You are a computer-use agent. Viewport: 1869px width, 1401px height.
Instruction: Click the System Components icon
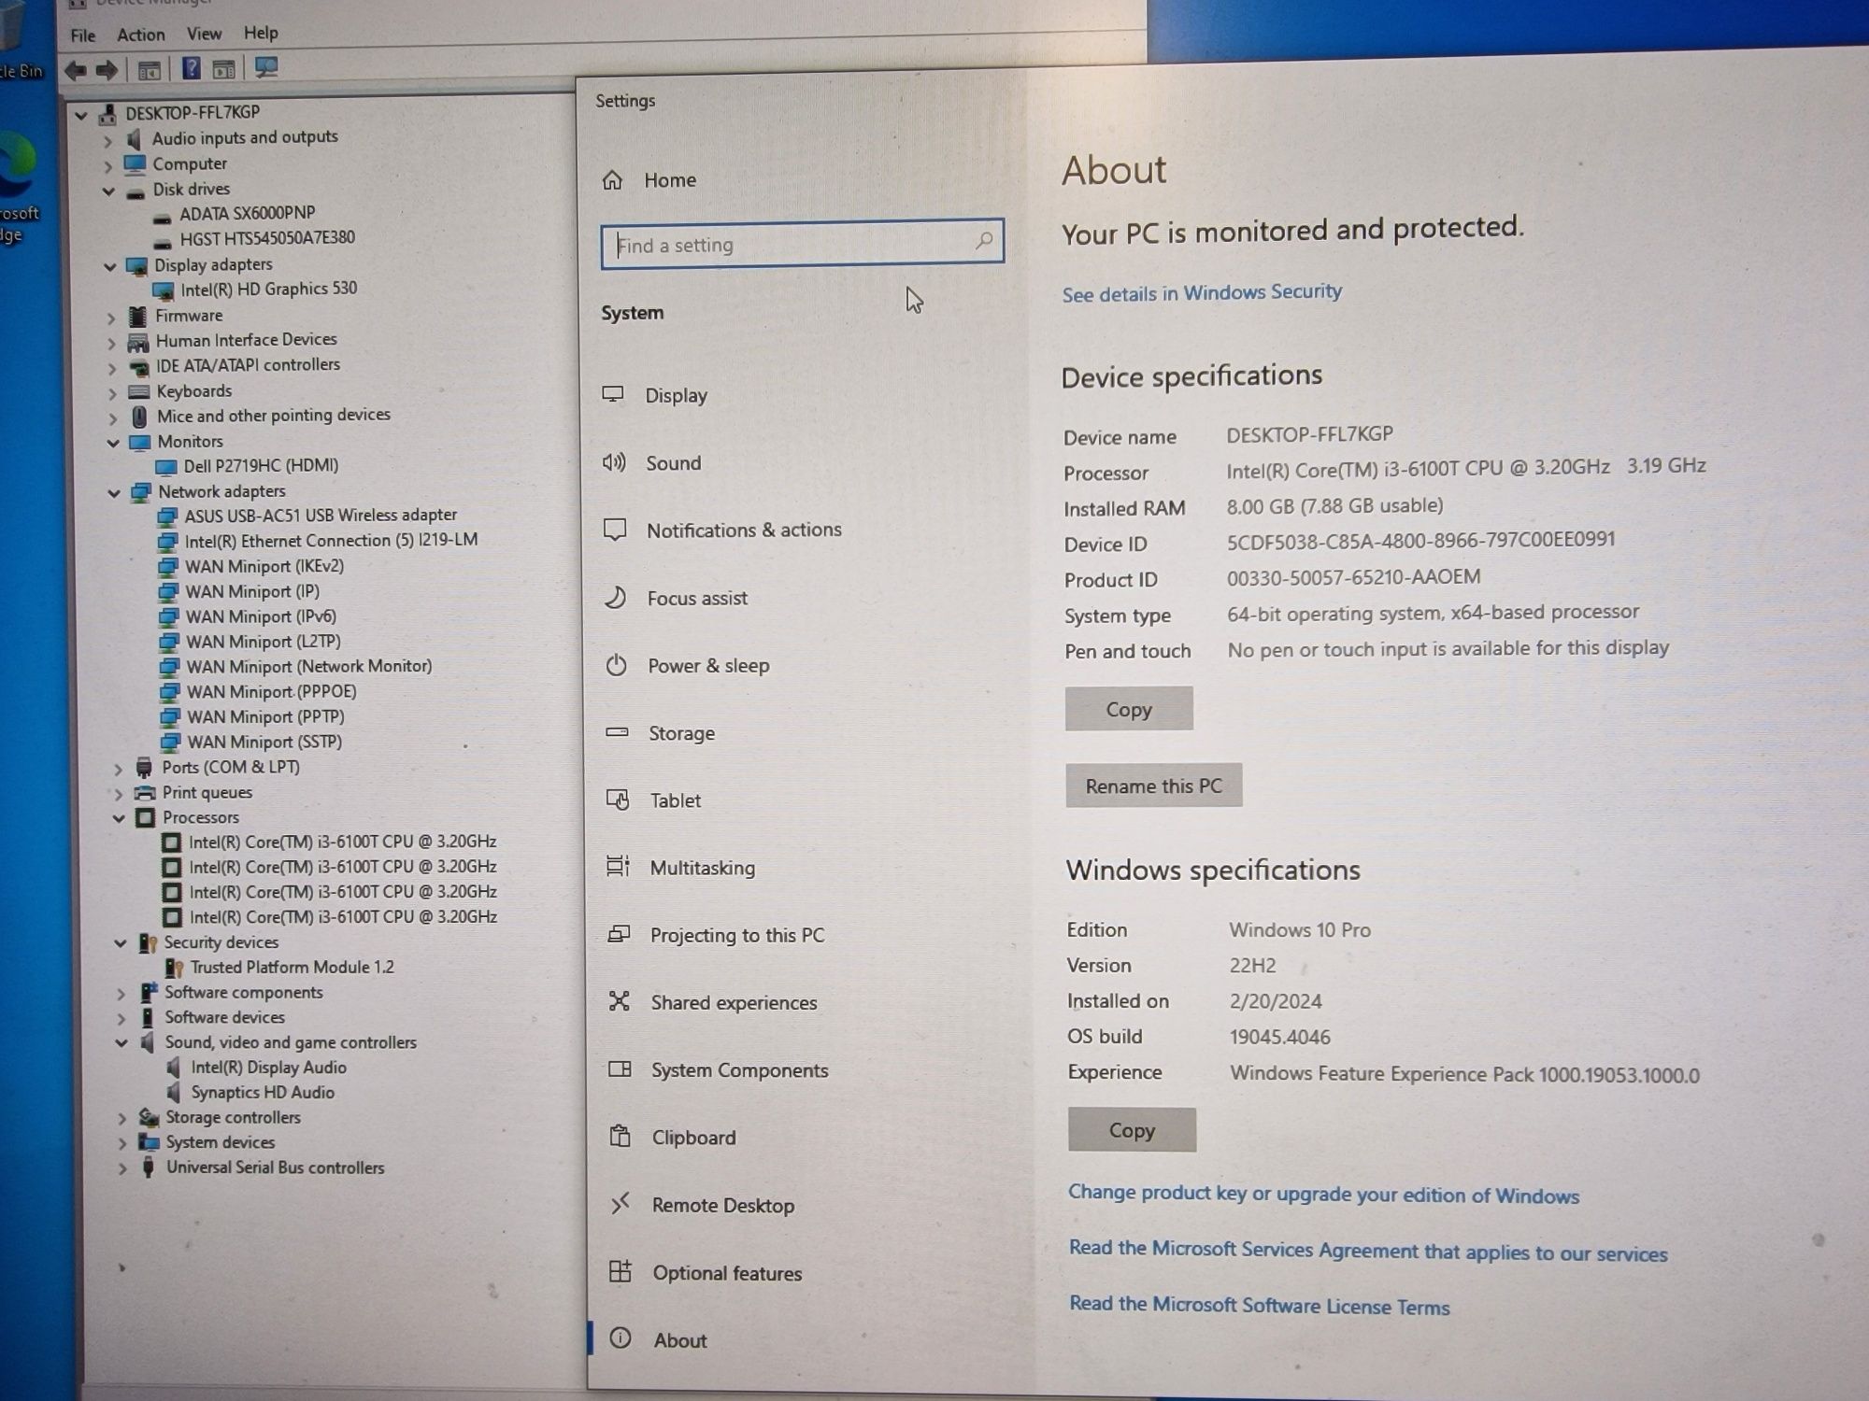click(x=620, y=1068)
